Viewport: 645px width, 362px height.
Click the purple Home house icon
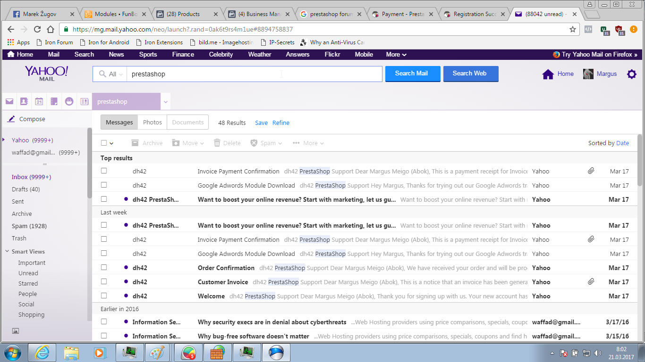pyautogui.click(x=548, y=74)
